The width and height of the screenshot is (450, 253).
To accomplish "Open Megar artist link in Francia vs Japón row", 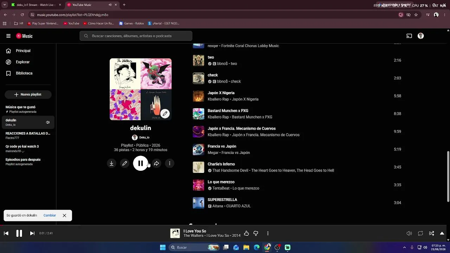I will (213, 153).
